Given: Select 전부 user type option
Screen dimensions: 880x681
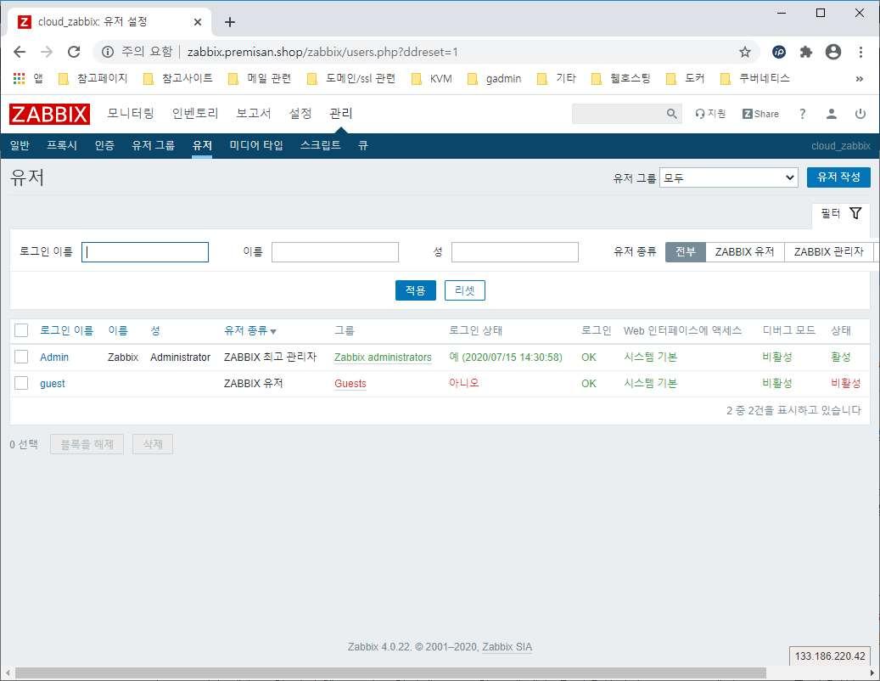Looking at the screenshot, I should (686, 252).
